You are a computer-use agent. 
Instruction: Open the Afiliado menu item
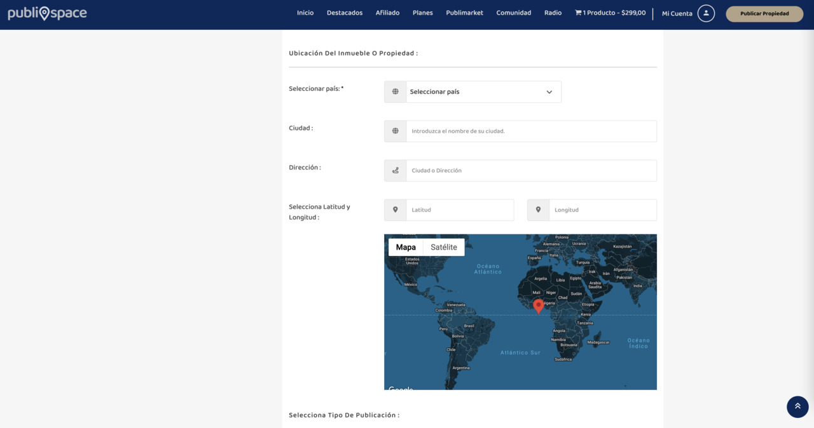(387, 13)
